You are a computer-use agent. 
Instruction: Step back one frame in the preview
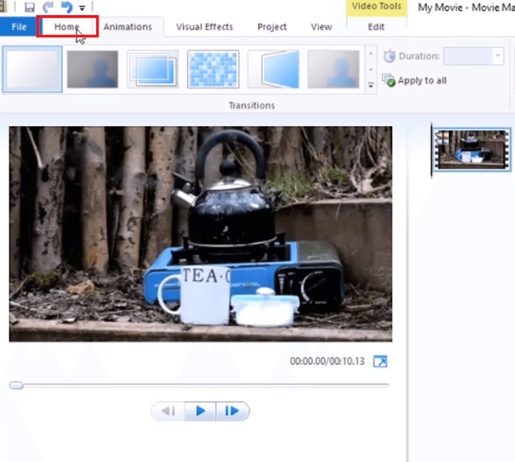coord(168,411)
